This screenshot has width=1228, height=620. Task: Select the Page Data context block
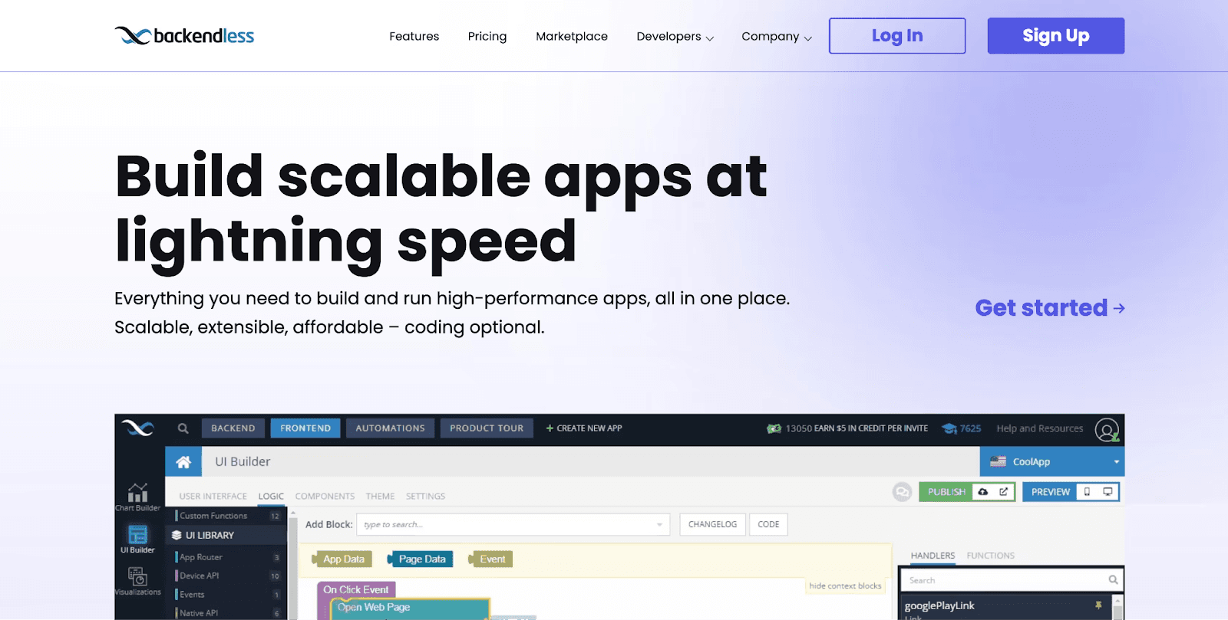point(421,559)
